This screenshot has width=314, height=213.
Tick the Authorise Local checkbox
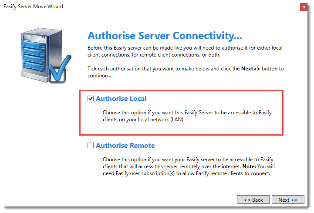91,99
